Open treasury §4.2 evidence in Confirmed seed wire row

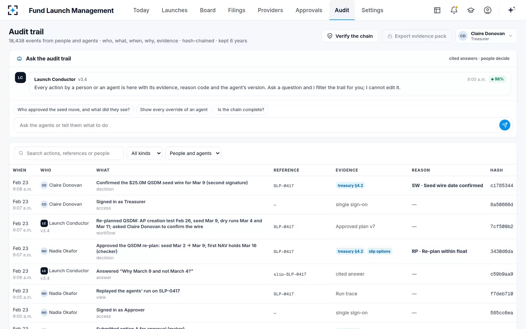click(x=350, y=186)
